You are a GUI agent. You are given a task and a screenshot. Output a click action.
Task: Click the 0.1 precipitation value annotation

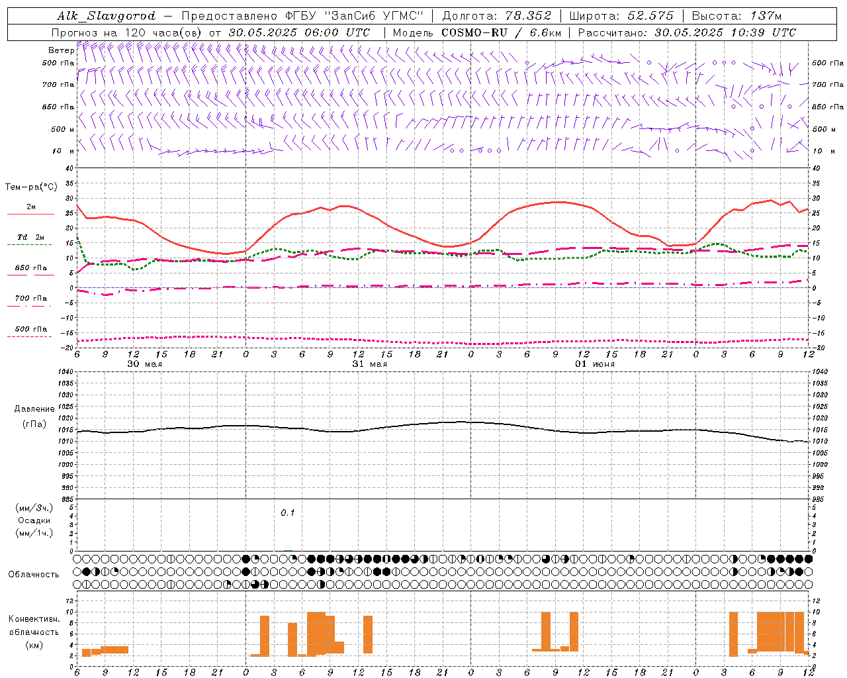coord(288,512)
